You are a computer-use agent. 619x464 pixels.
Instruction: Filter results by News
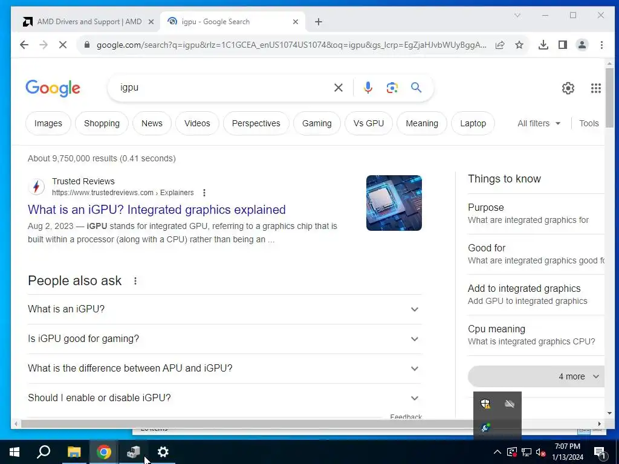pos(152,123)
